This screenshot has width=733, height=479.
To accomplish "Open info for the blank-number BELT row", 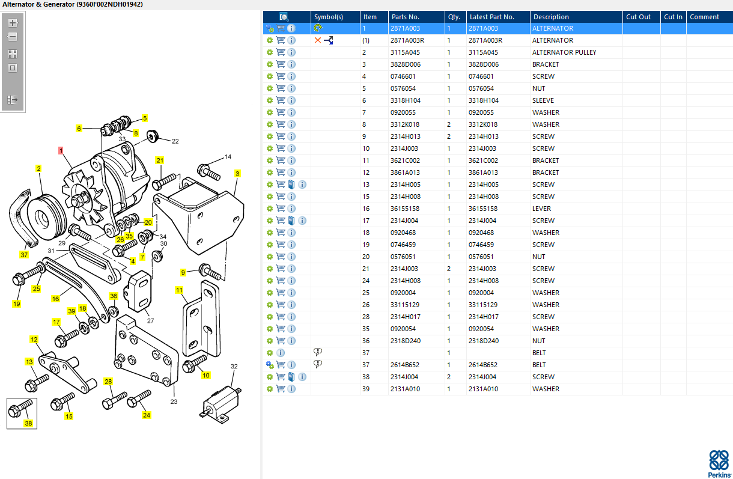I will (x=281, y=353).
